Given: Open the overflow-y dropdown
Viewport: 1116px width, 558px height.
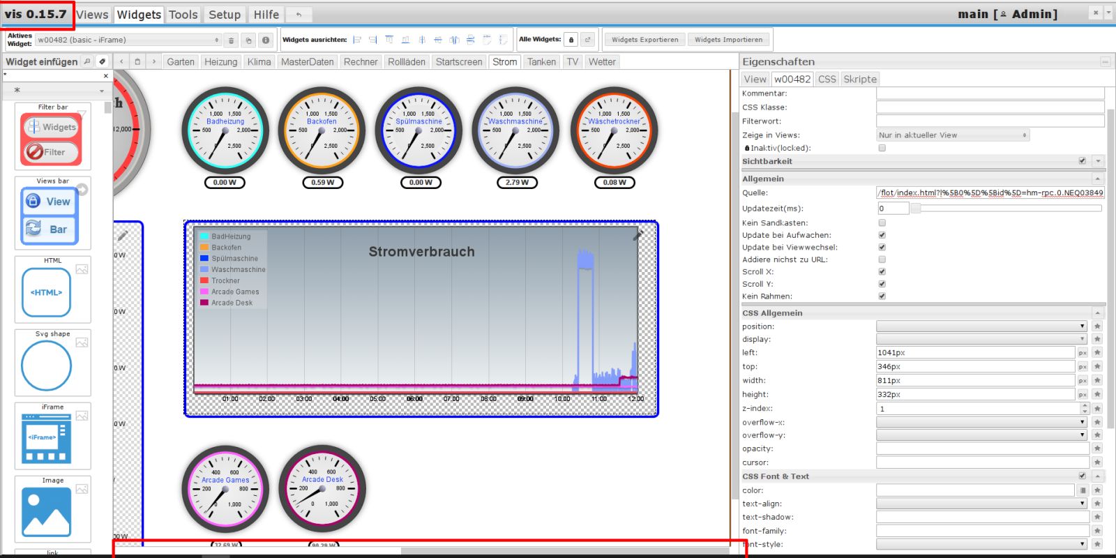Looking at the screenshot, I should pyautogui.click(x=982, y=435).
